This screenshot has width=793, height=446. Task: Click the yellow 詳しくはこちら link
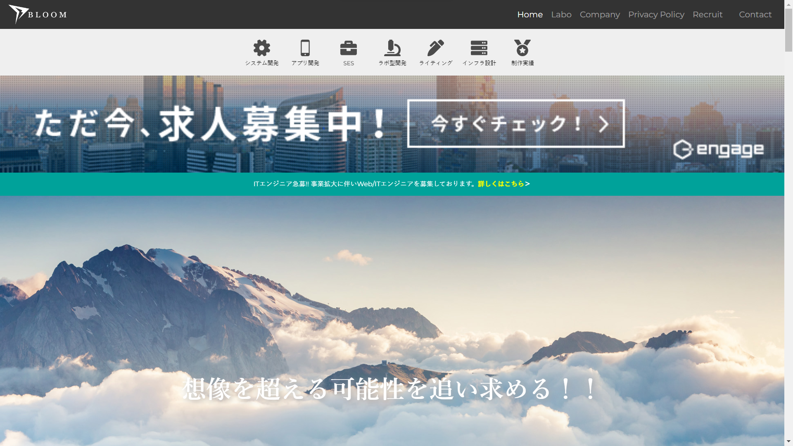503,184
